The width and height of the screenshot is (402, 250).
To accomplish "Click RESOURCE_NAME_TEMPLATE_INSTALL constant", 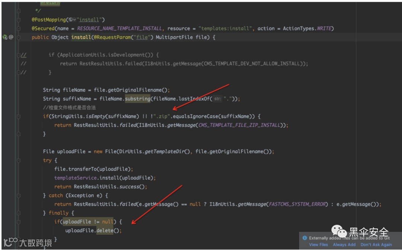I will click(x=119, y=28).
